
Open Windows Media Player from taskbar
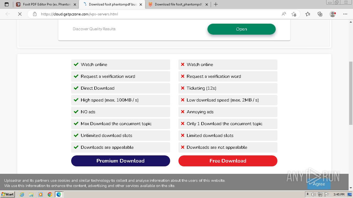41,194
